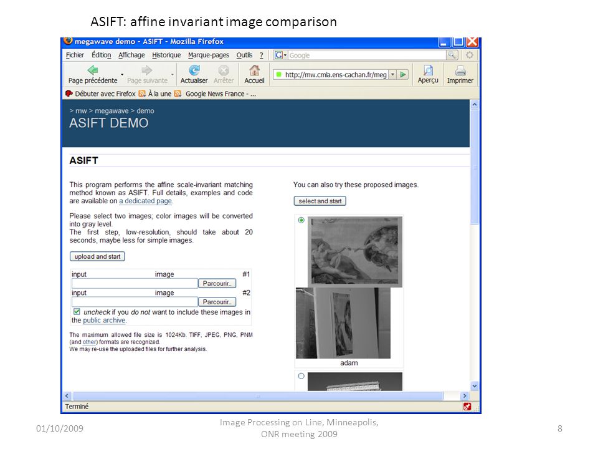The image size is (598, 449).
Task: Open the Page précédente history dropdown arrow
Action: pyautogui.click(x=122, y=74)
